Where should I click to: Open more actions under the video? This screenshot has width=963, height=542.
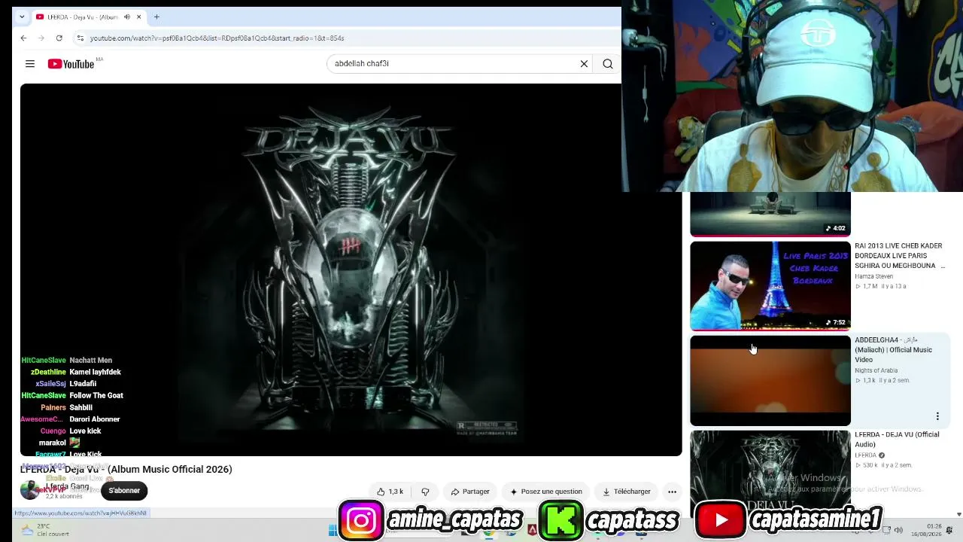pos(672,492)
